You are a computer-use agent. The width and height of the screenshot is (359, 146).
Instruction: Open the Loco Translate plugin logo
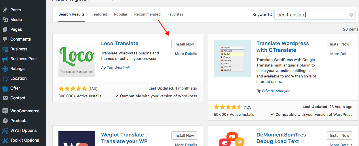[77, 58]
